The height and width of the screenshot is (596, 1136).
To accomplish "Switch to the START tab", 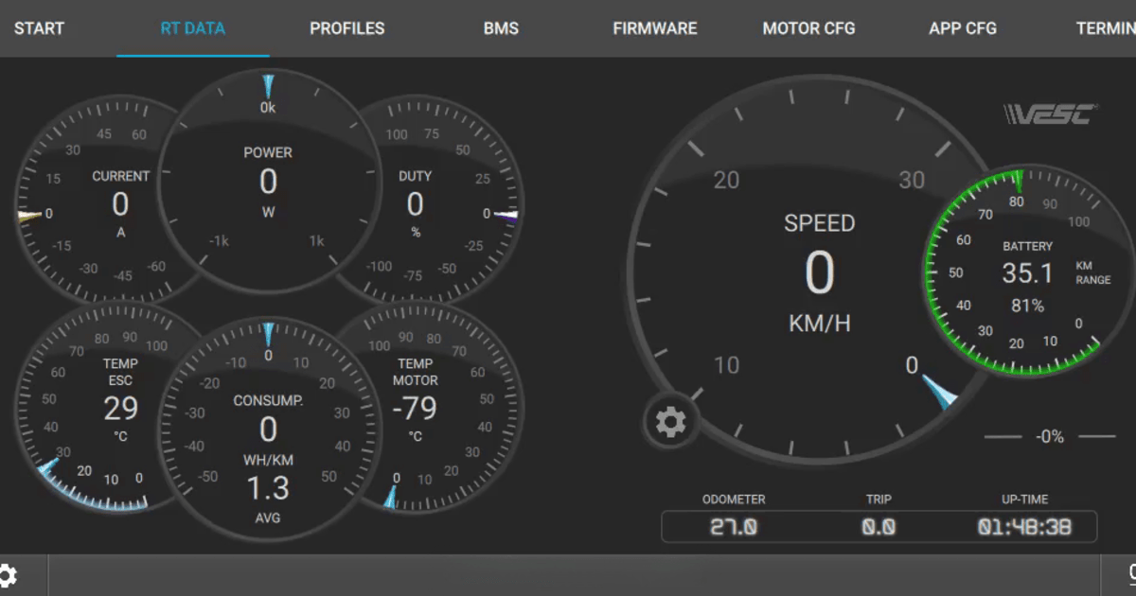I will click(39, 28).
